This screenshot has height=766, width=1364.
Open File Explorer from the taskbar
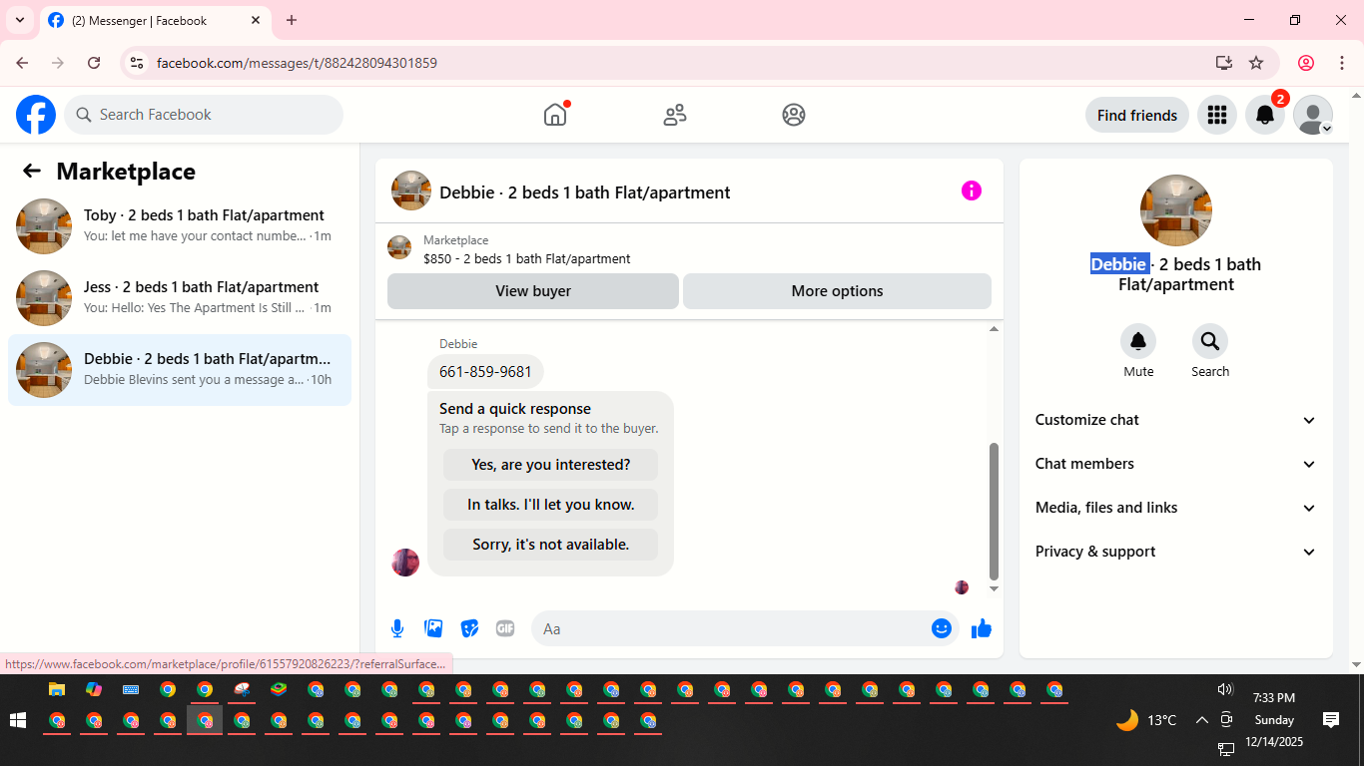pos(57,689)
